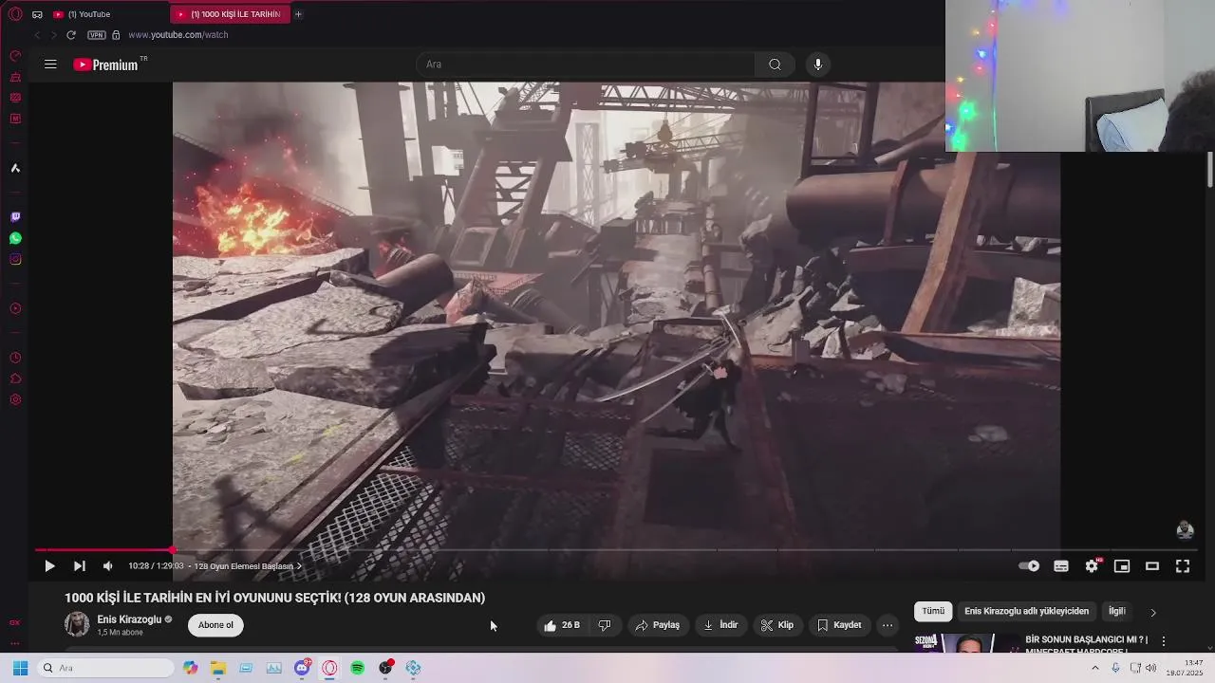Open Enis Kirazoglu channel avatar

click(x=77, y=624)
